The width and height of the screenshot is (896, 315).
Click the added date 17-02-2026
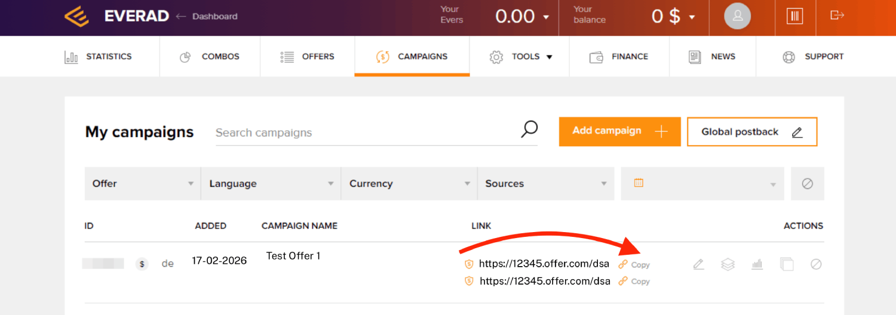(219, 261)
